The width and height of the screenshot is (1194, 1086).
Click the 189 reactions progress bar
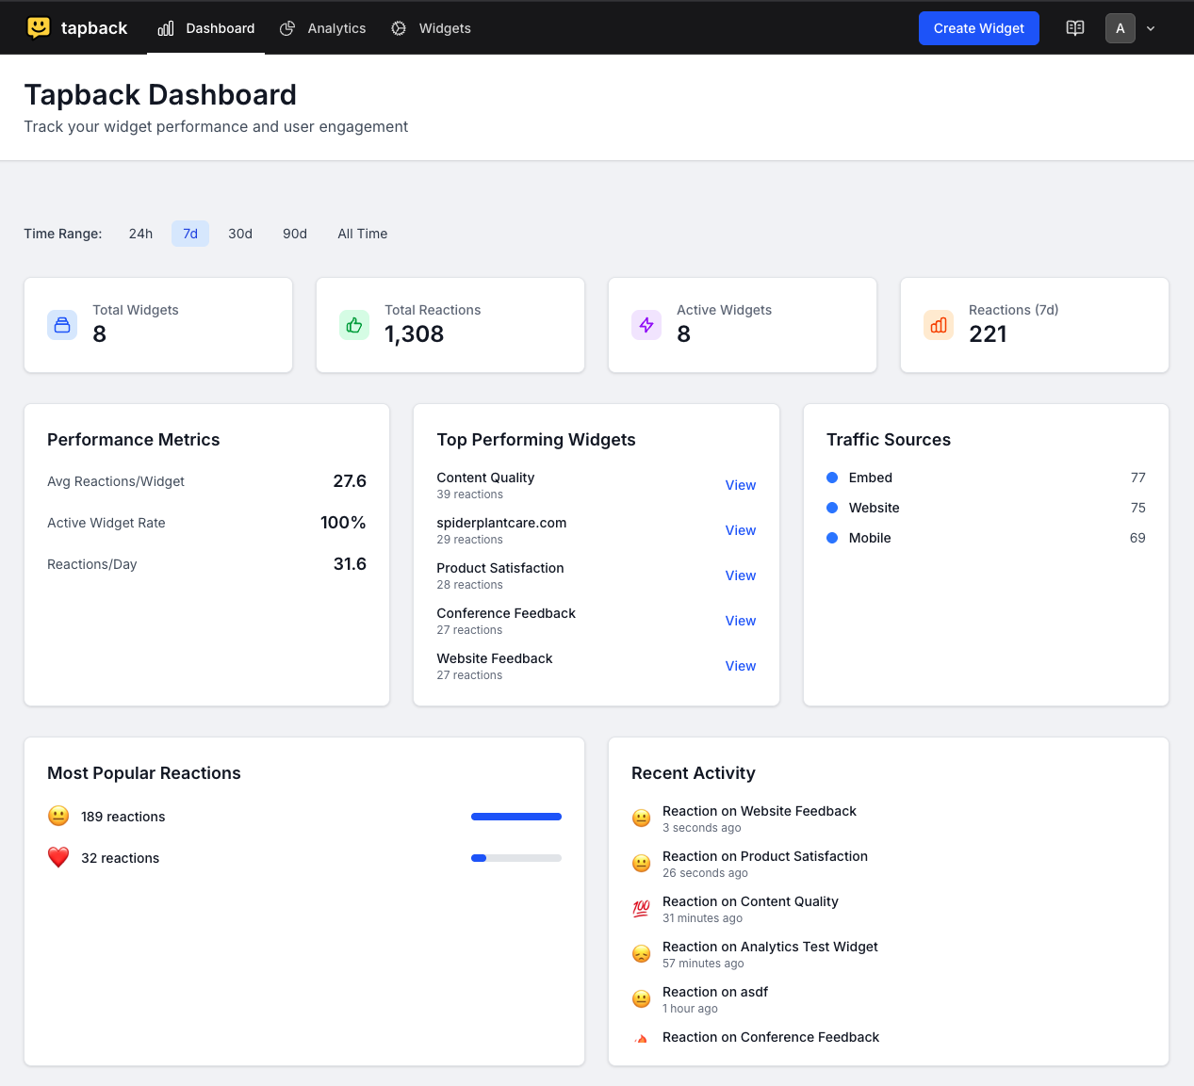pyautogui.click(x=516, y=817)
